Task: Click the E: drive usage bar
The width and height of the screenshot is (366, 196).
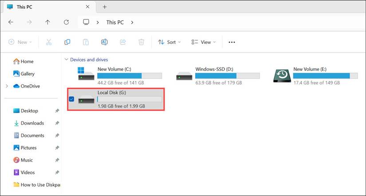Action: pos(325,75)
